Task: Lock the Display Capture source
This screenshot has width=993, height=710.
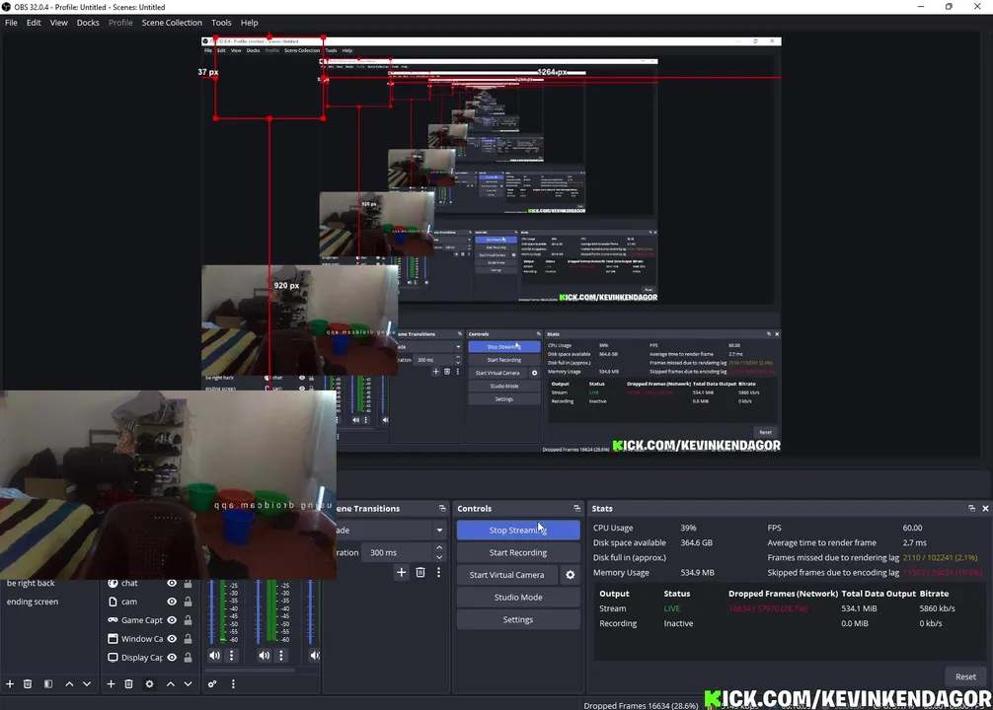Action: pyautogui.click(x=189, y=658)
